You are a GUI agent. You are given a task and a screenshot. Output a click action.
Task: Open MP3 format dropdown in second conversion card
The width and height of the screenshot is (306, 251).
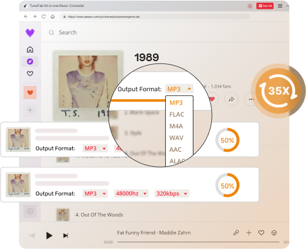[95, 194]
